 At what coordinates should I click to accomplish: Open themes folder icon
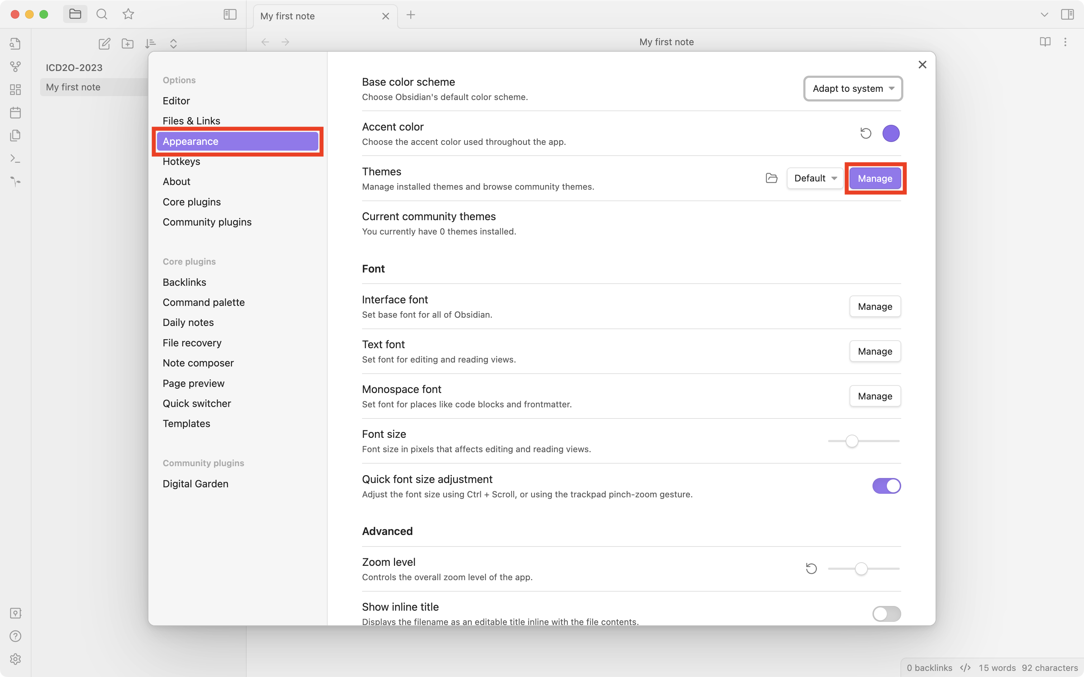tap(772, 178)
